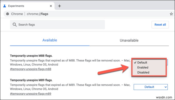
Task: Open the #temporary-unexpire-flags-m88 link
Action: click(x=30, y=69)
